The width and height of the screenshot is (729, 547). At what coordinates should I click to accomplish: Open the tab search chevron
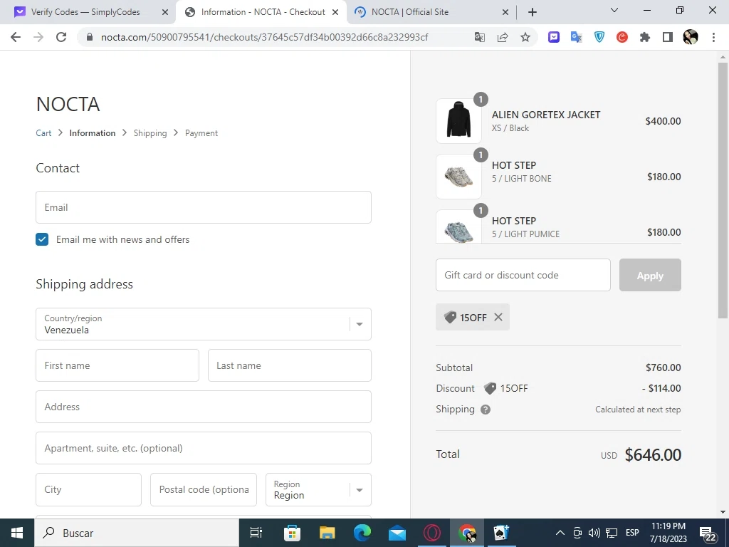coord(614,10)
